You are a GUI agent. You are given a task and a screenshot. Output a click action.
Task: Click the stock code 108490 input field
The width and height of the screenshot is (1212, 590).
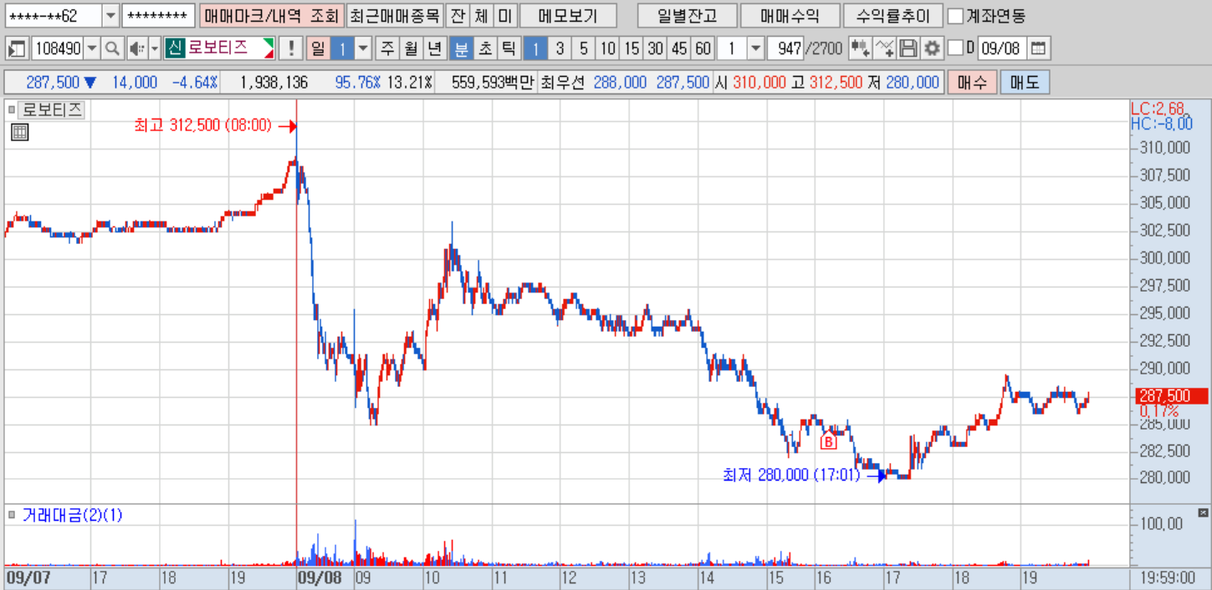point(58,48)
